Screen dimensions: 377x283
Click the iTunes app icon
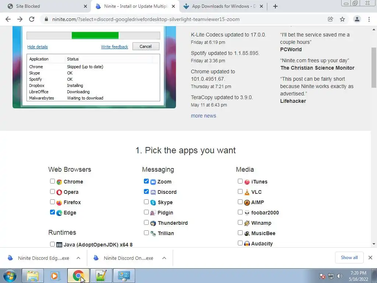click(247, 182)
